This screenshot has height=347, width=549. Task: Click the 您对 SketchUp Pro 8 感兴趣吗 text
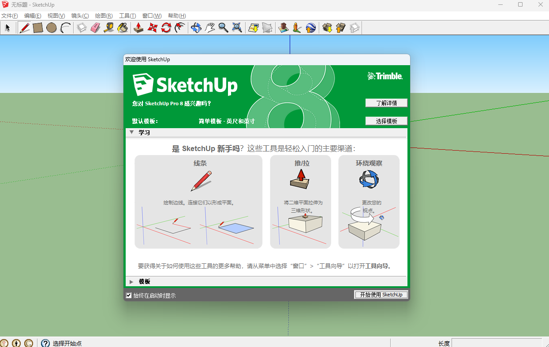[x=172, y=103]
